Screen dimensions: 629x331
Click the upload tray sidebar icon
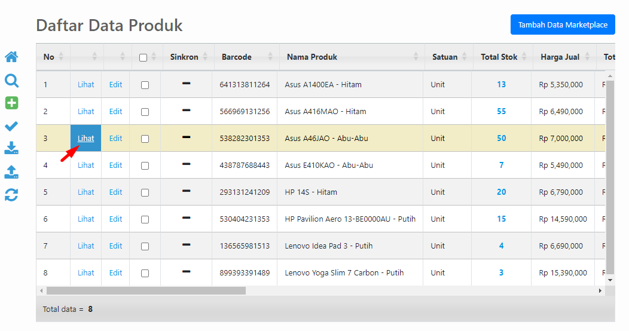11,171
